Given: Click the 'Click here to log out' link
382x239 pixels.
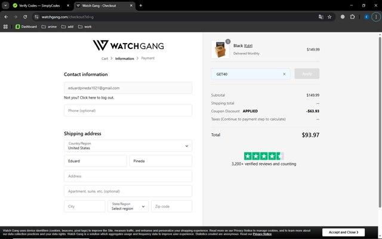Looking at the screenshot, I should pyautogui.click(x=97, y=97).
